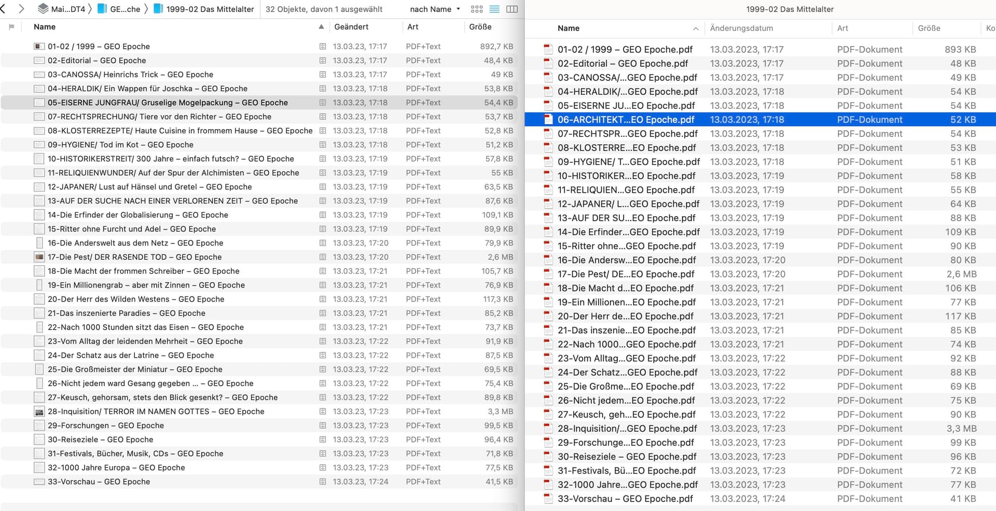Click PDF icon of 20-Der Herr de...EO Epoche.pdf
Image resolution: width=996 pixels, height=511 pixels.
548,316
